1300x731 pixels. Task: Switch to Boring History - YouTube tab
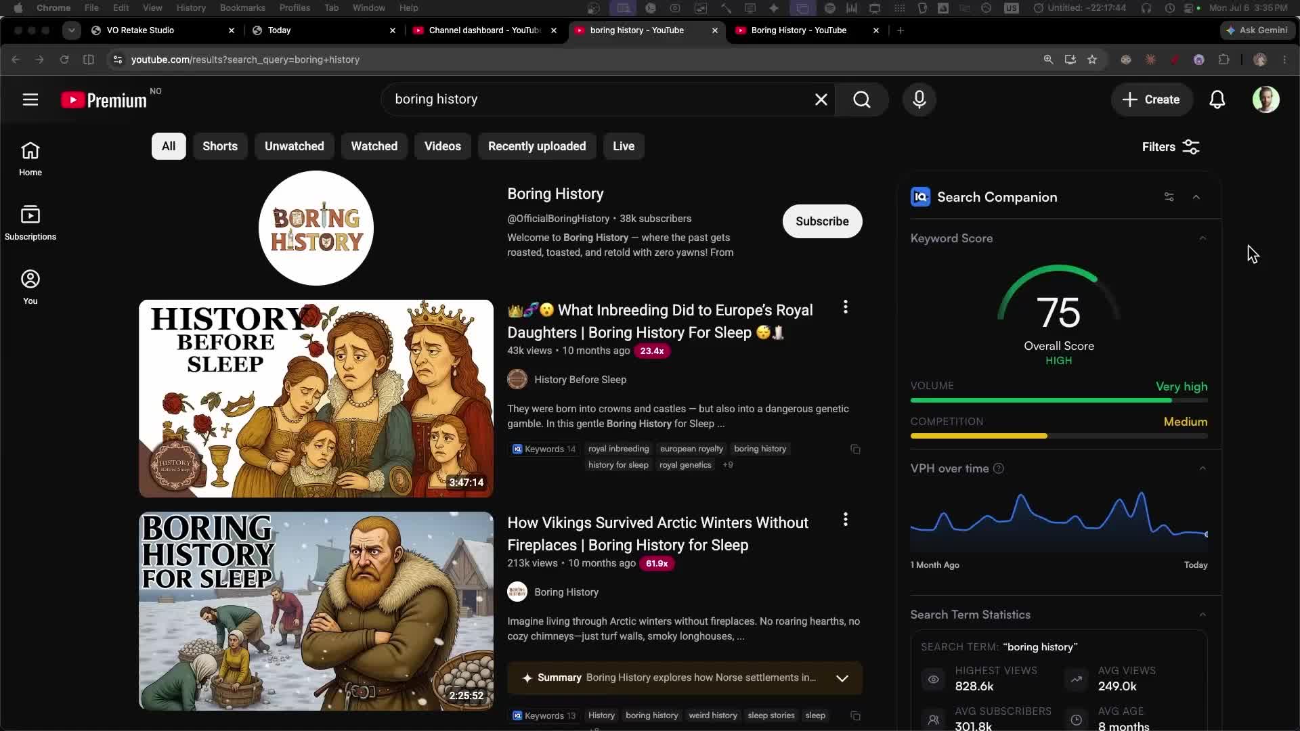807,30
